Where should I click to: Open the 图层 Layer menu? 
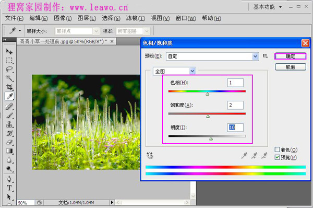click(87, 18)
